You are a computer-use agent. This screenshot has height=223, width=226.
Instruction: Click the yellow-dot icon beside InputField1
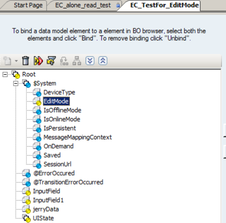point(26,201)
